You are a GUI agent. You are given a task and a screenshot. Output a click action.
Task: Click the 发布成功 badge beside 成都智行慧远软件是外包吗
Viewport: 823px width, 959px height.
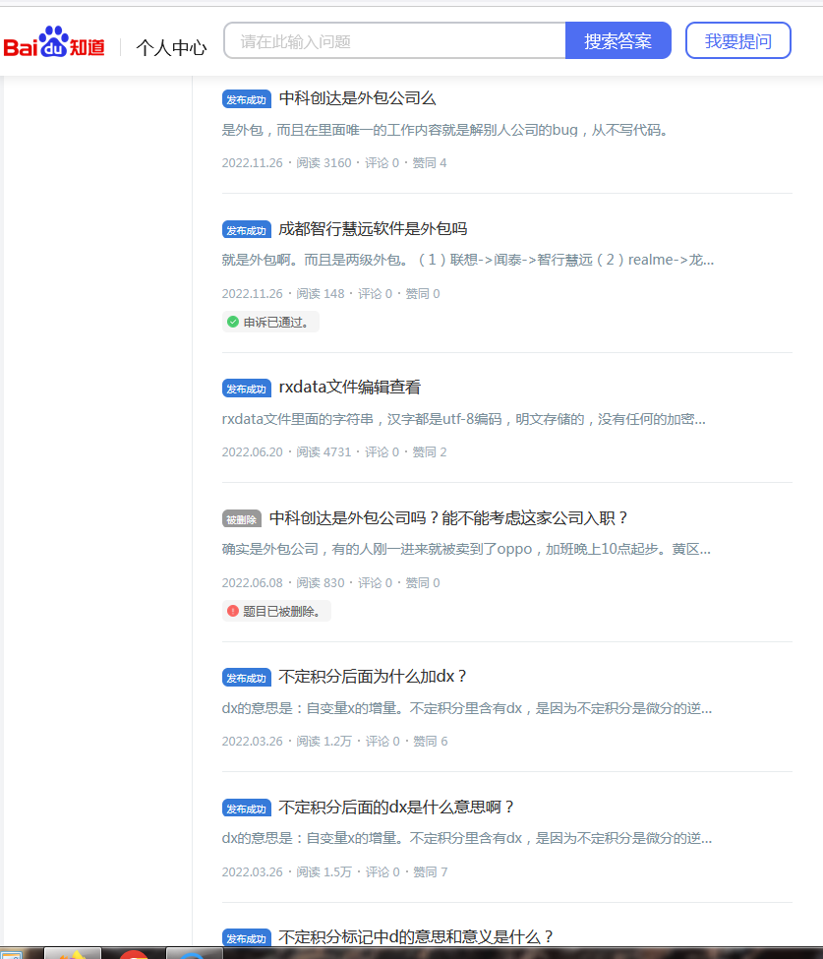pos(246,230)
